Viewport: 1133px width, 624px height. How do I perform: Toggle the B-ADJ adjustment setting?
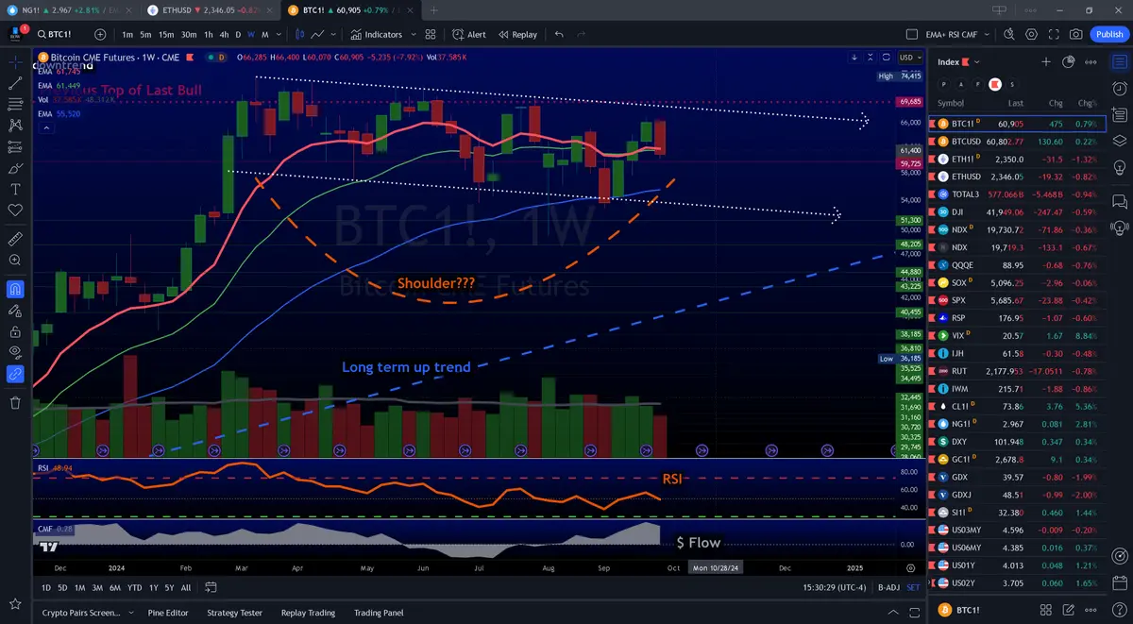(888, 587)
